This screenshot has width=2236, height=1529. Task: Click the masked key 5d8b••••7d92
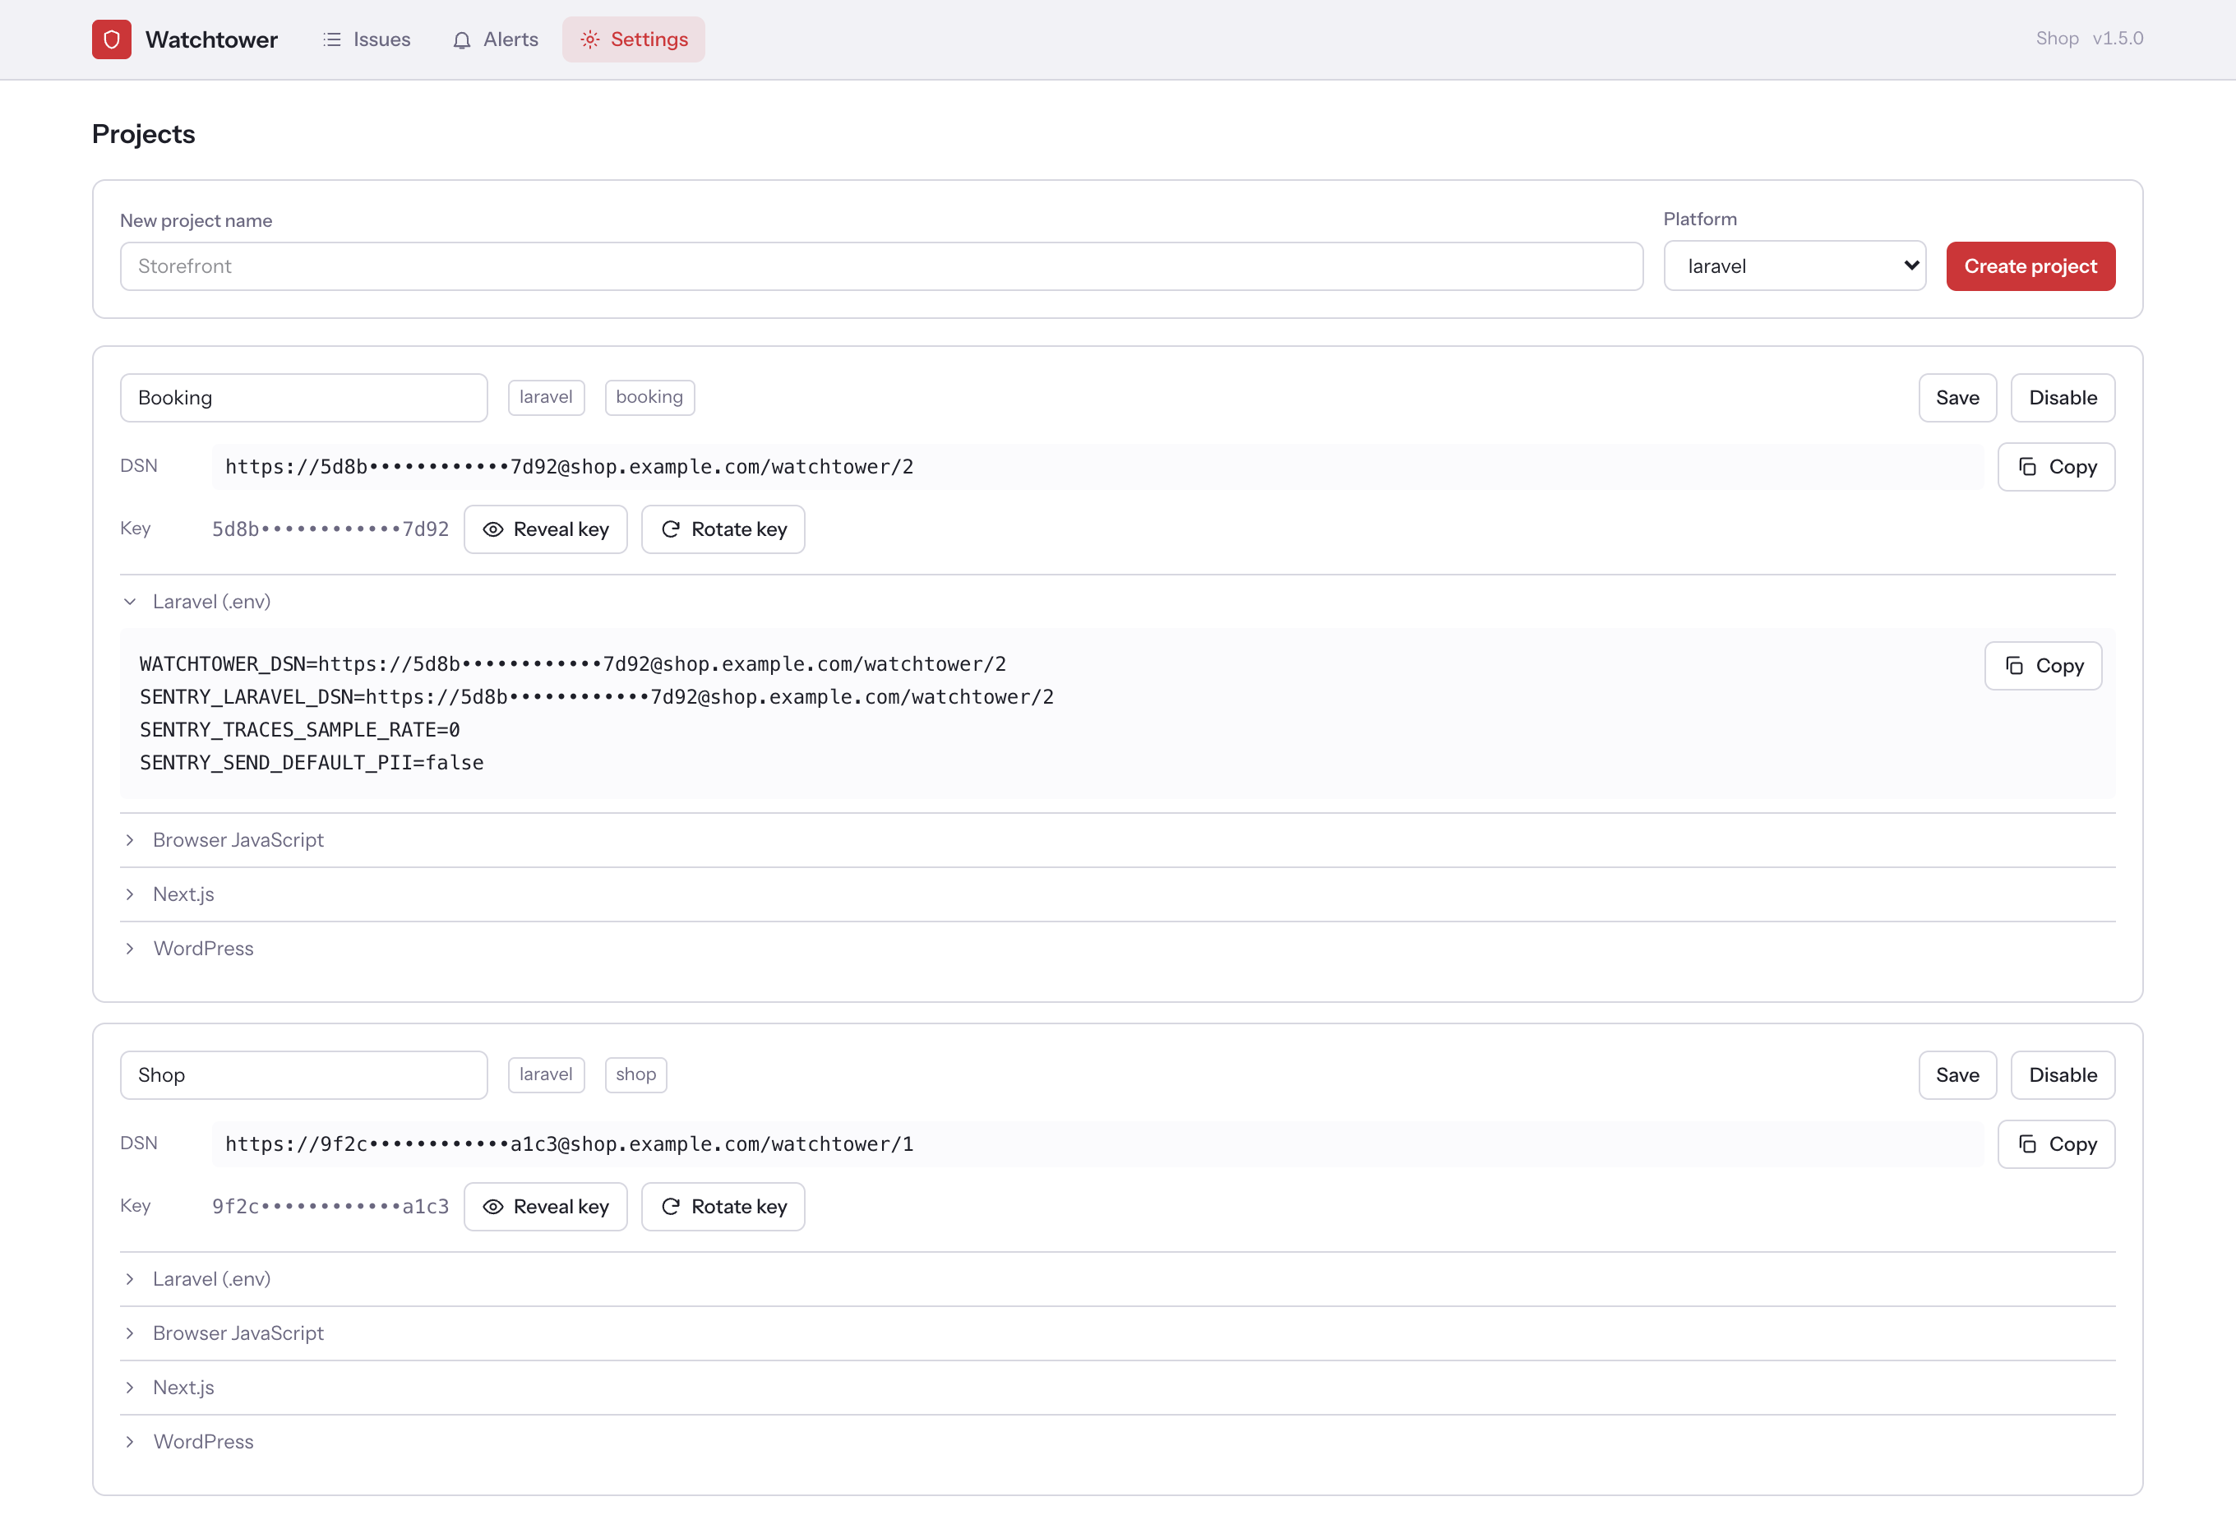coord(330,529)
